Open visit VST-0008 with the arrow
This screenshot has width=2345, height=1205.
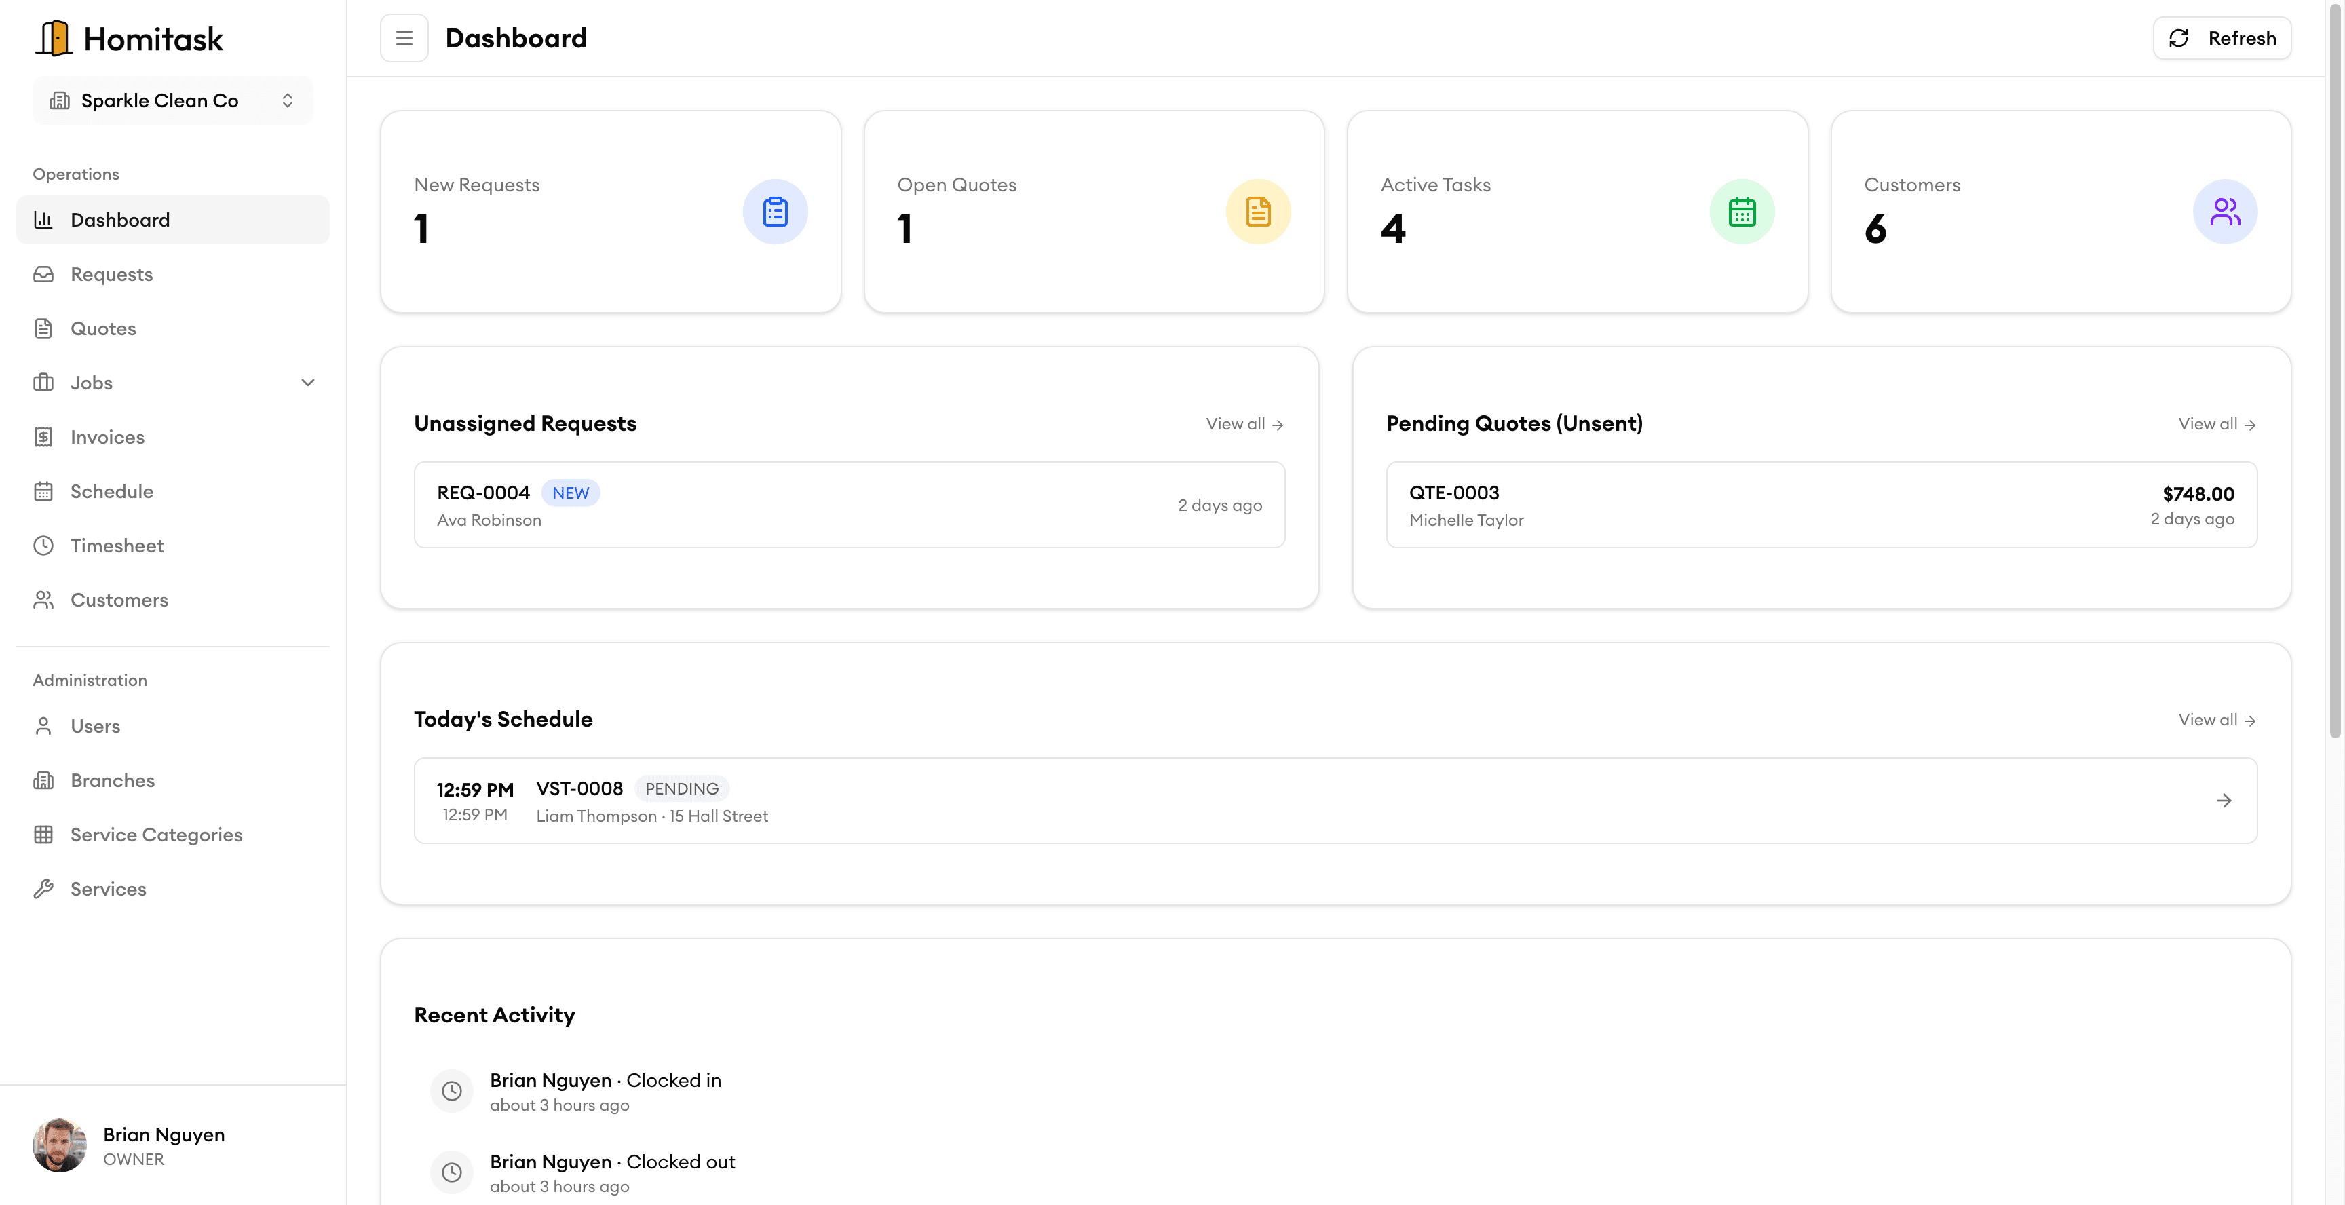pos(2224,800)
